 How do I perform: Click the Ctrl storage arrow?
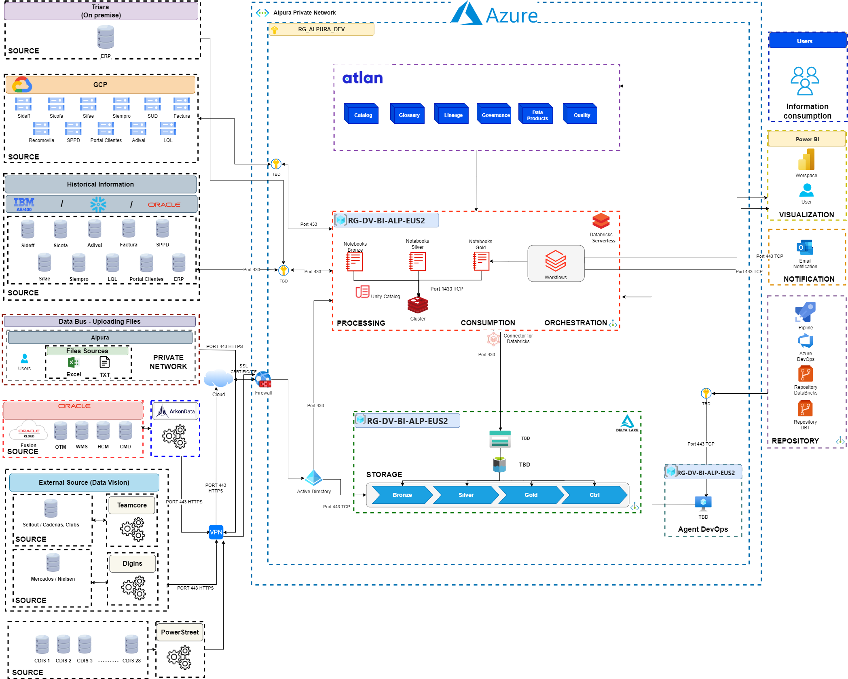595,495
